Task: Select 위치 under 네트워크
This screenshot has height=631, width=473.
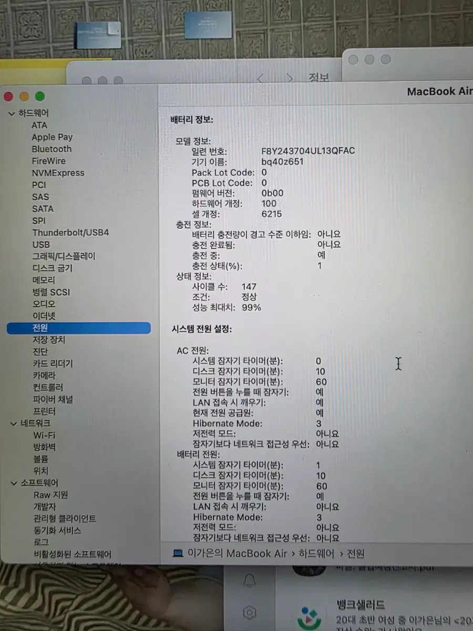Action: [41, 471]
